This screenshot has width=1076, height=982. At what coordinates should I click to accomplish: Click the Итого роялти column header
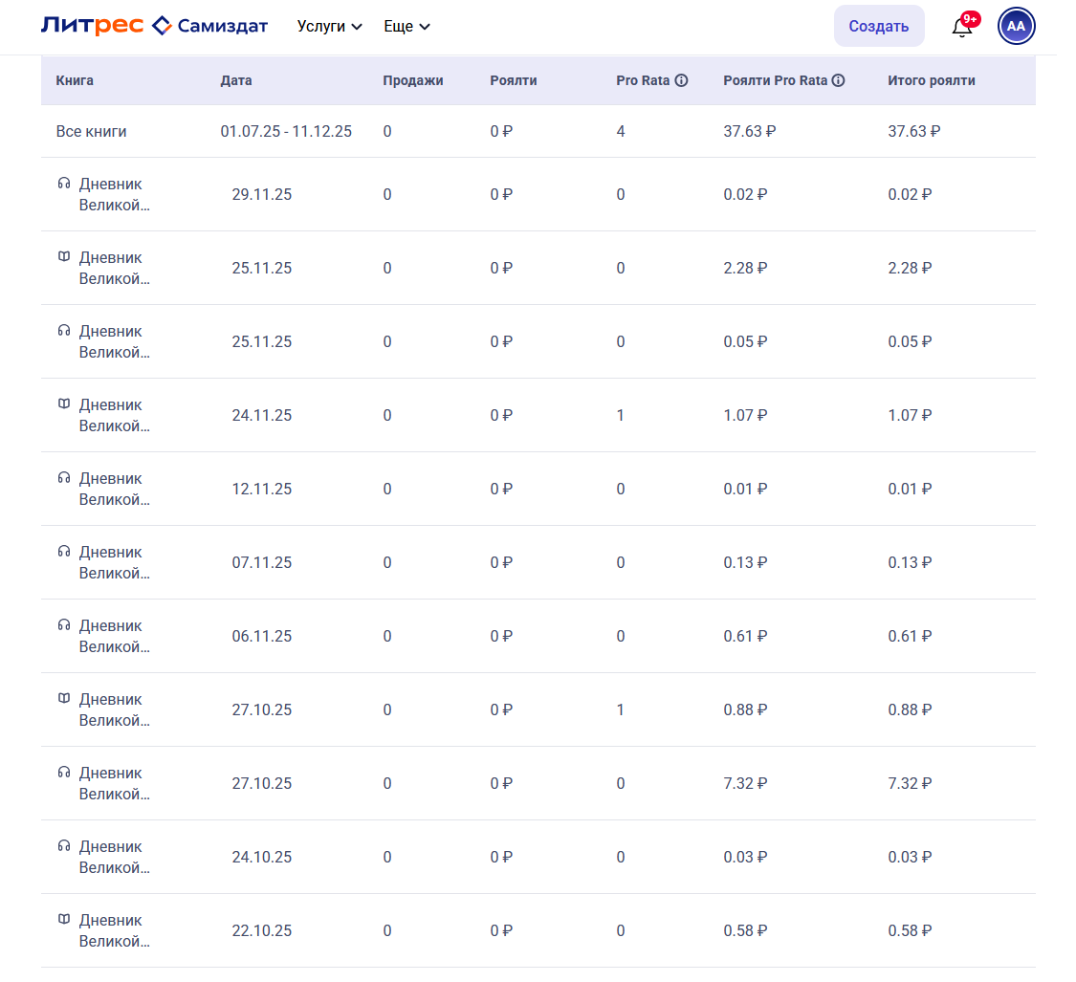pyautogui.click(x=931, y=81)
